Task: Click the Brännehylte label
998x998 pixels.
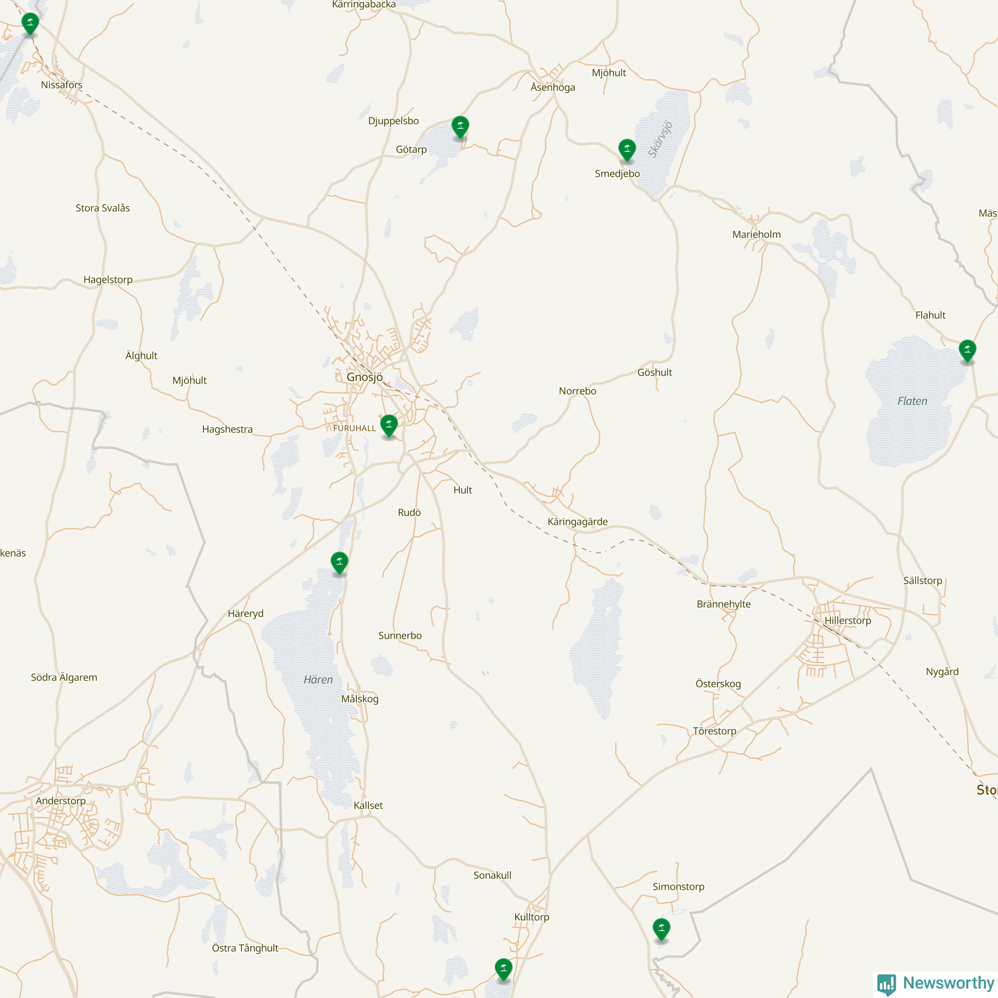Action: (x=723, y=604)
